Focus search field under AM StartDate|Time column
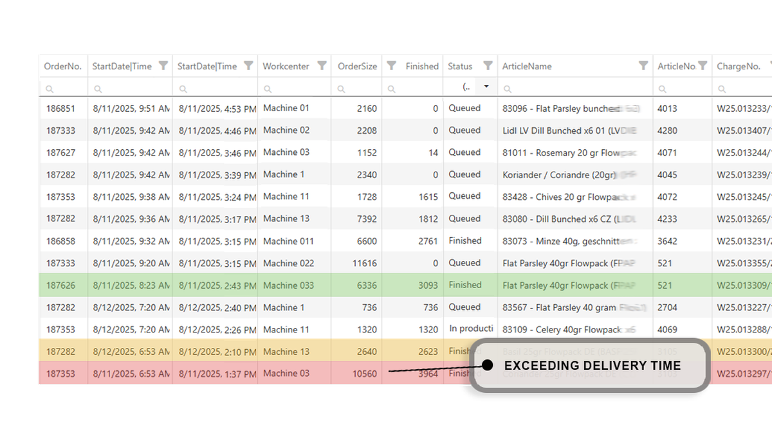The image size is (772, 434). click(130, 88)
